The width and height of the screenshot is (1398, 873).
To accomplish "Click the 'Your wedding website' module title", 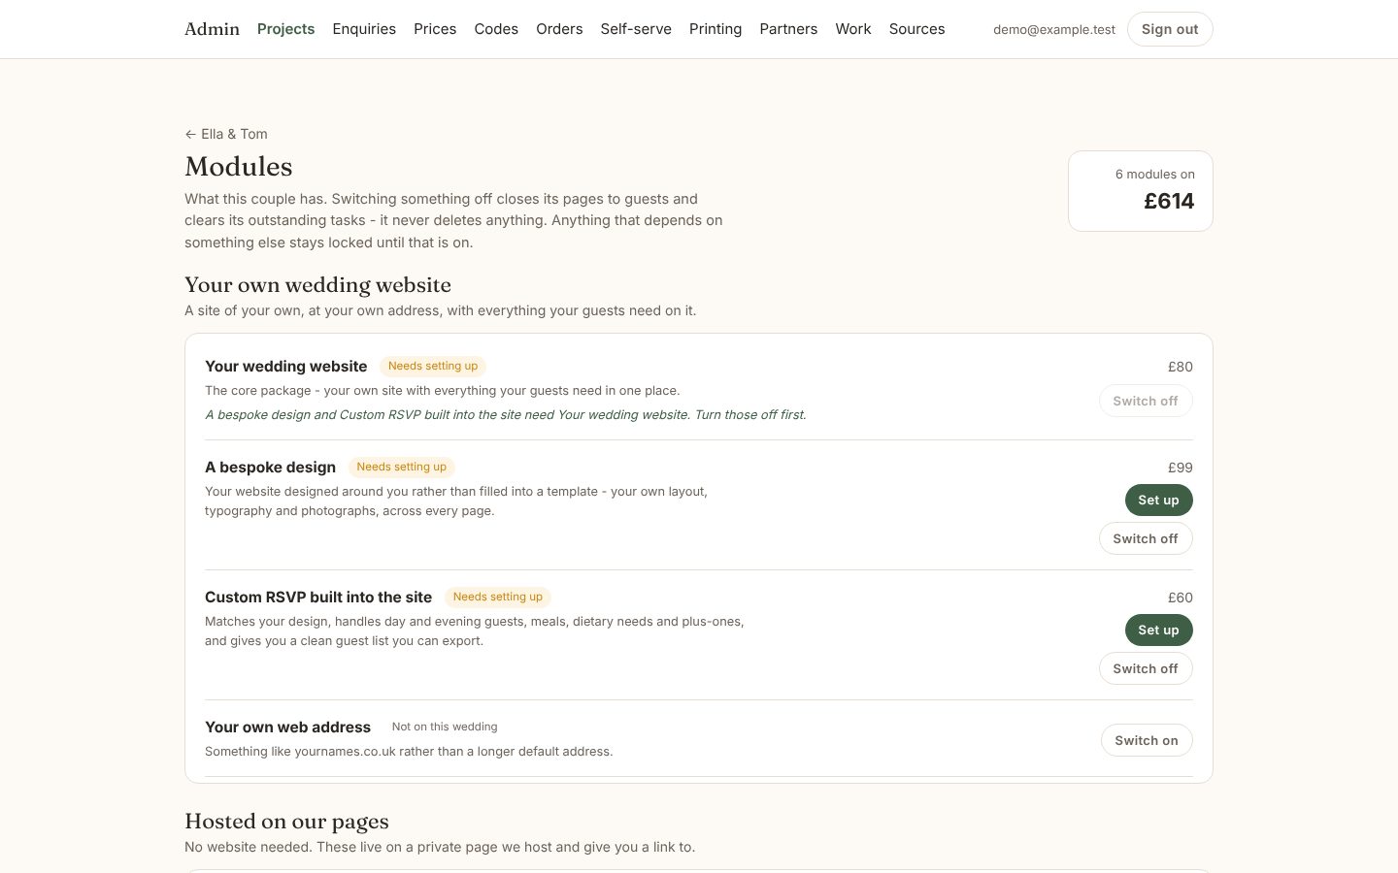I will 285,366.
